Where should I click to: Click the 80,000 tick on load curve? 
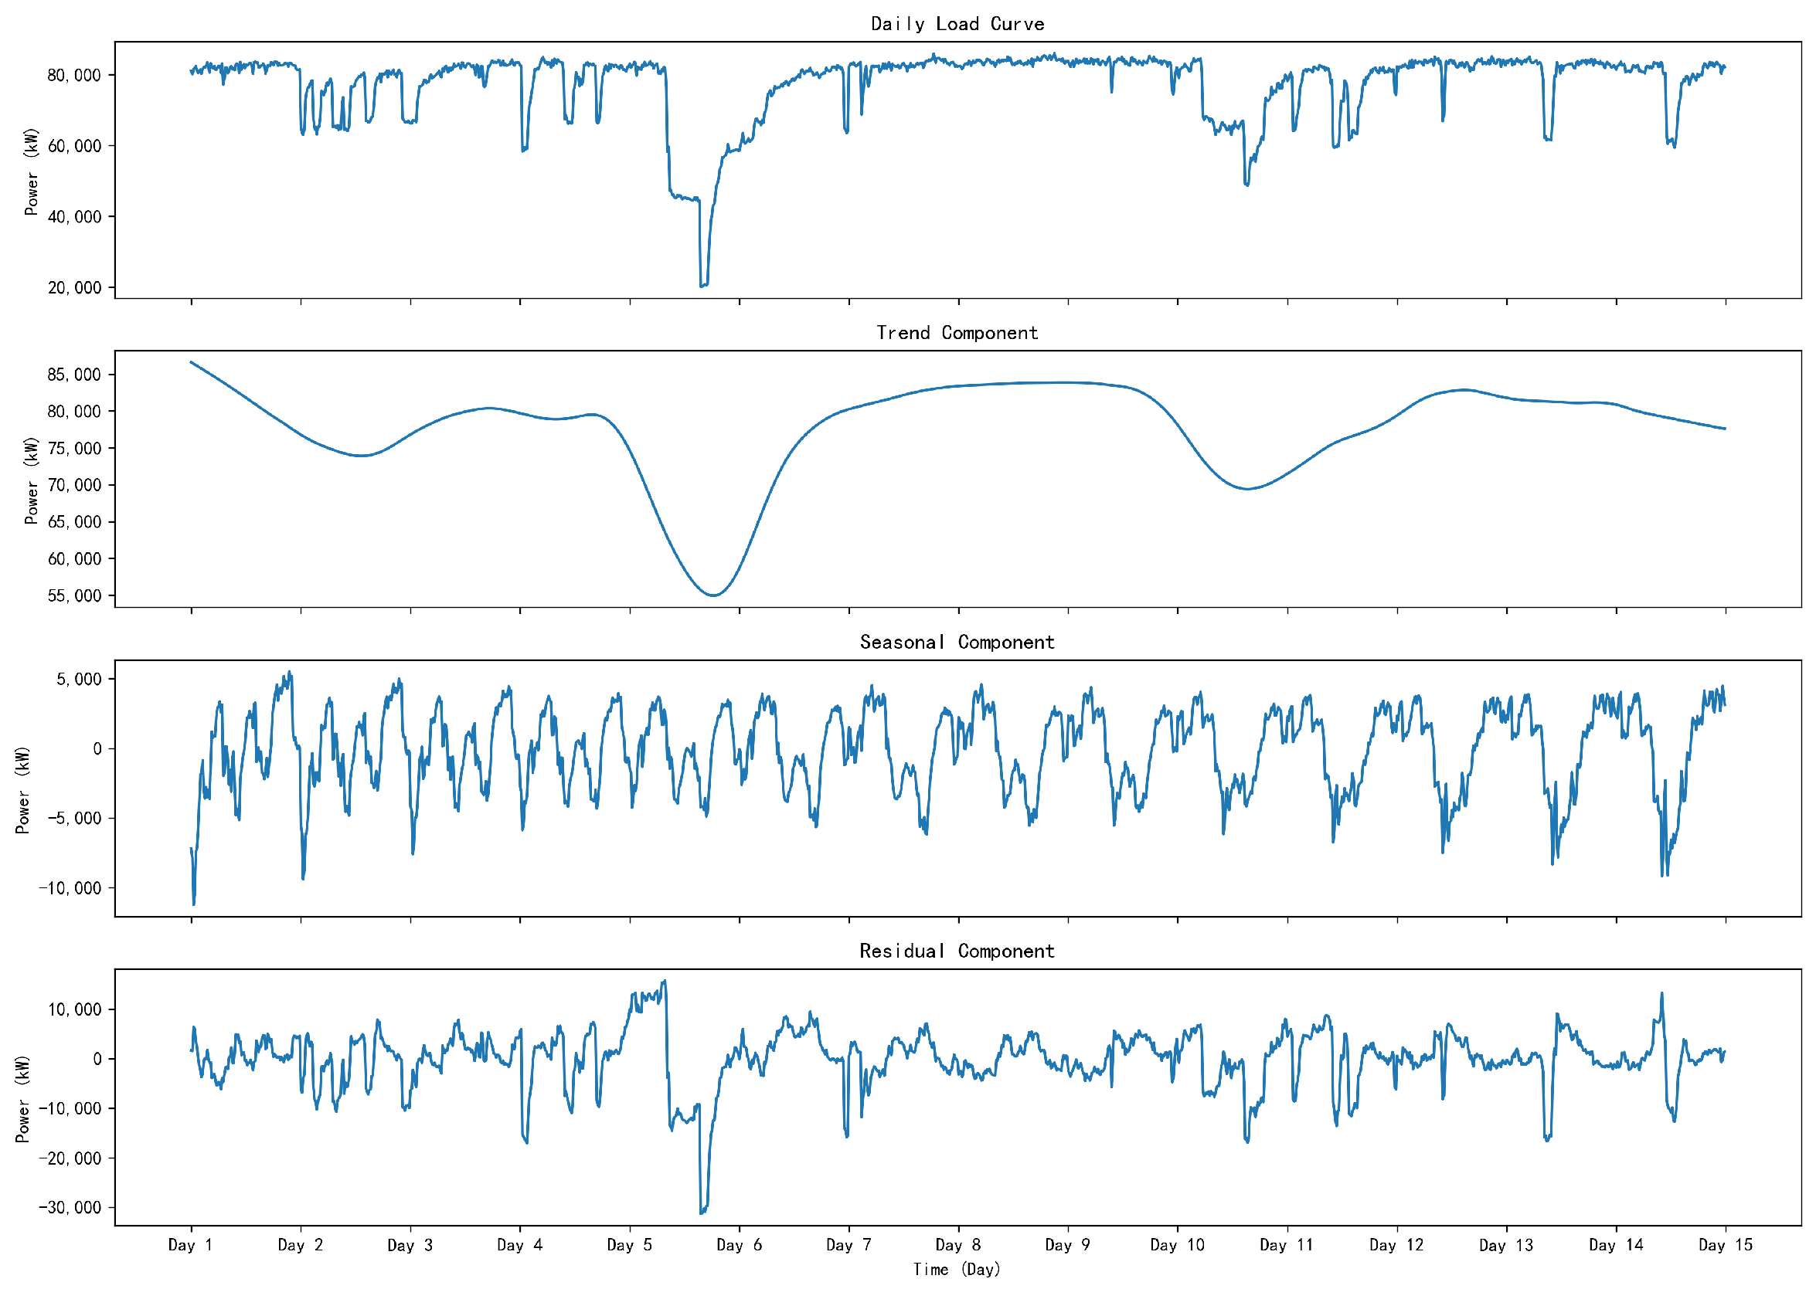point(75,76)
